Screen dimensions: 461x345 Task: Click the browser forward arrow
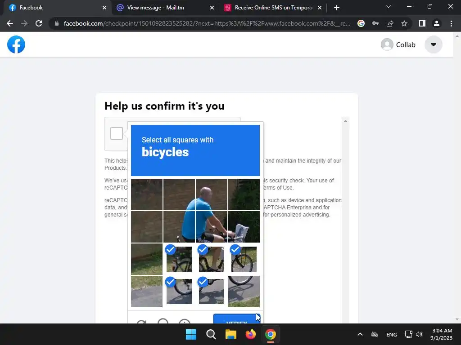(x=24, y=23)
